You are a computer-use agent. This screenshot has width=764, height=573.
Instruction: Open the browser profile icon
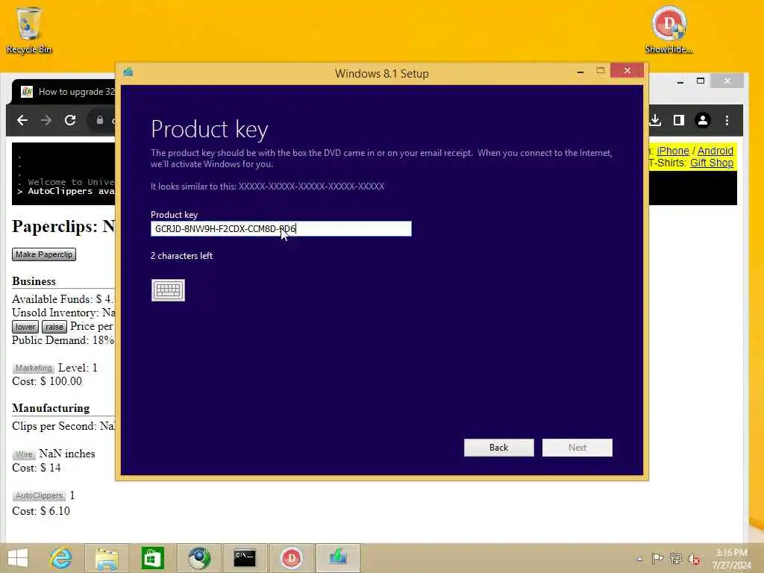(703, 120)
